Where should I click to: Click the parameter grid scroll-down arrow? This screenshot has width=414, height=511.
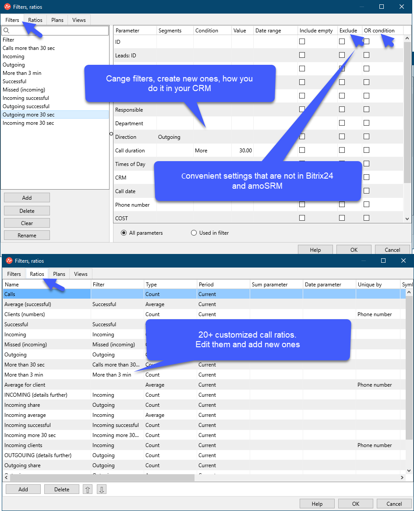407,219
